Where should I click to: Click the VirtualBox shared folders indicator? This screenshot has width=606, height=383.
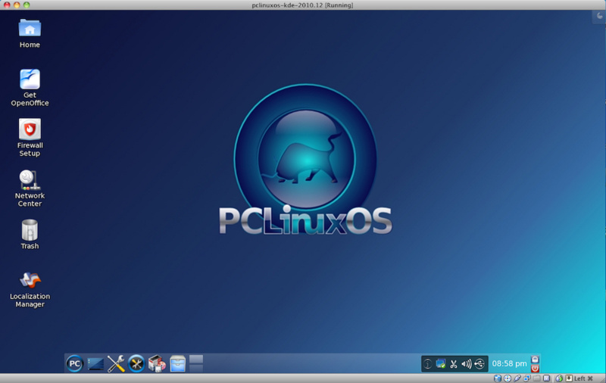(x=537, y=378)
